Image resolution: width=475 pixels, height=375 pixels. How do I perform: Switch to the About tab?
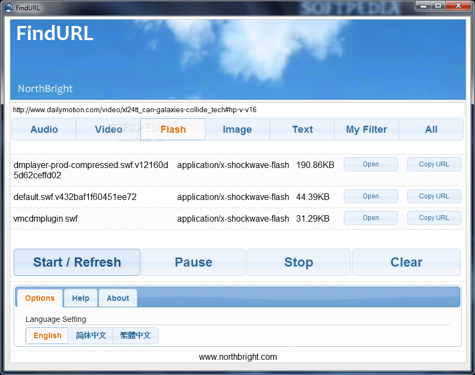(118, 298)
